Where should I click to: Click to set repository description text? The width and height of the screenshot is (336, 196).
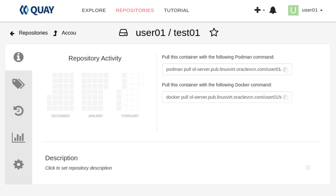pos(78,168)
